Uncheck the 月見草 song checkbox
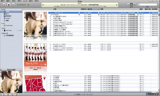The height and width of the screenshot is (96, 160). [54, 78]
